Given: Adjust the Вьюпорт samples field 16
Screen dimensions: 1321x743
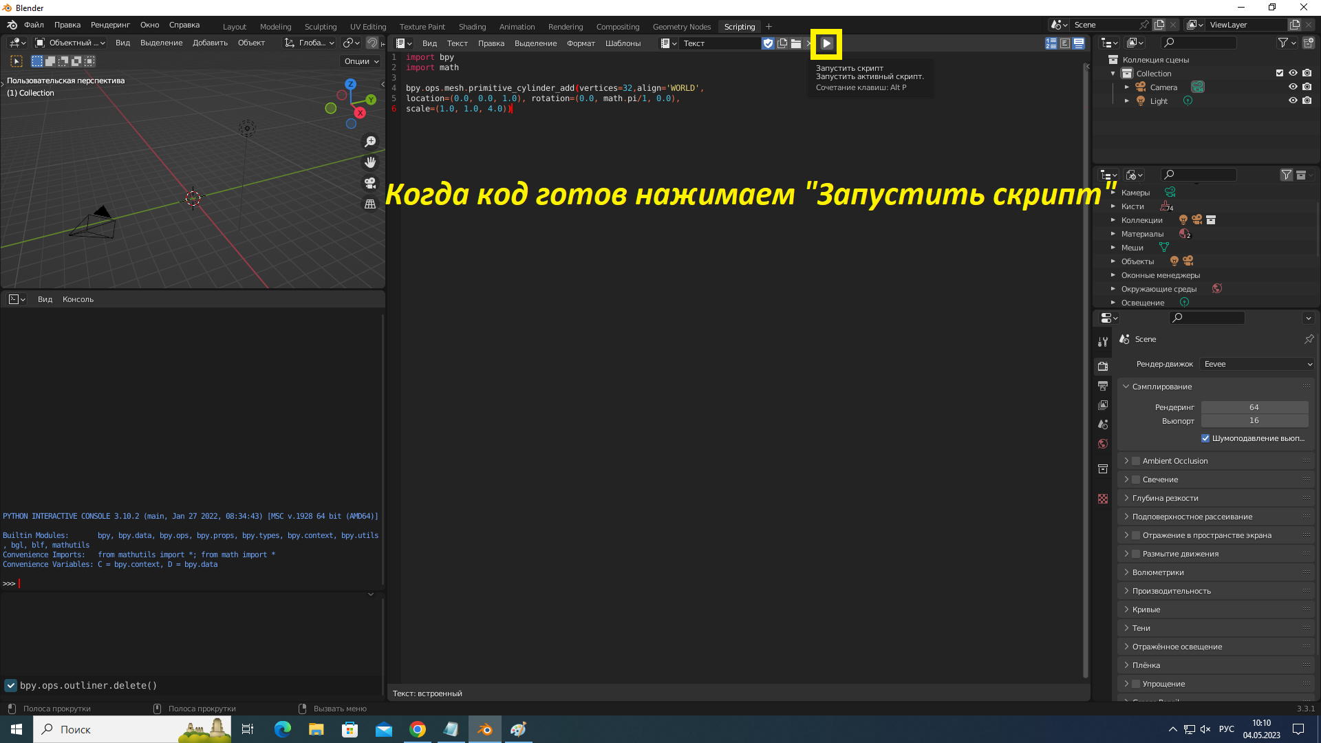Looking at the screenshot, I should (1254, 420).
